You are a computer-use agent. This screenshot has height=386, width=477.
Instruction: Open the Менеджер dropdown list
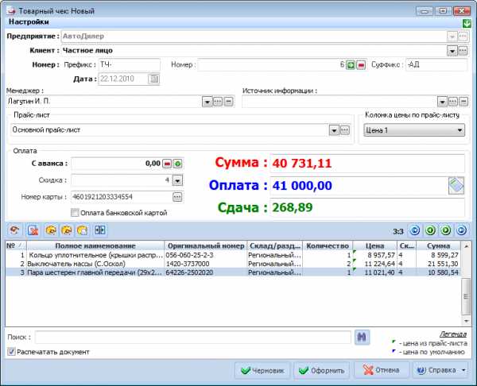[x=207, y=102]
